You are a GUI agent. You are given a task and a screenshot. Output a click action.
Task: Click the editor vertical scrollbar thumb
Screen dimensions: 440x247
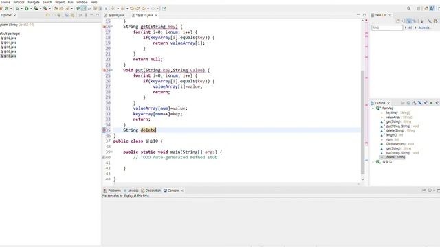click(362, 122)
